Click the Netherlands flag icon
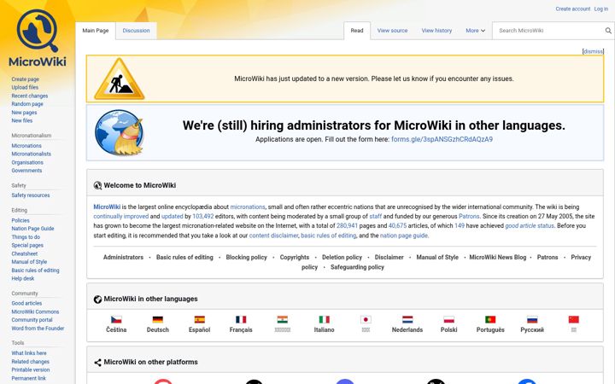This screenshot has width=615, height=384. coord(407,319)
